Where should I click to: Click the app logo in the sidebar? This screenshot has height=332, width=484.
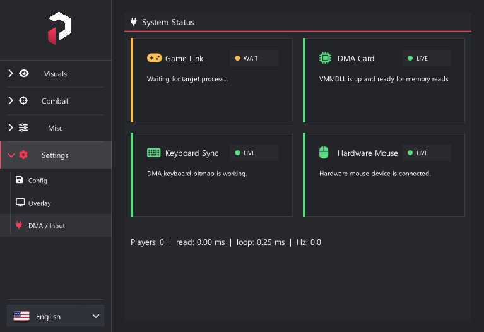(59, 28)
